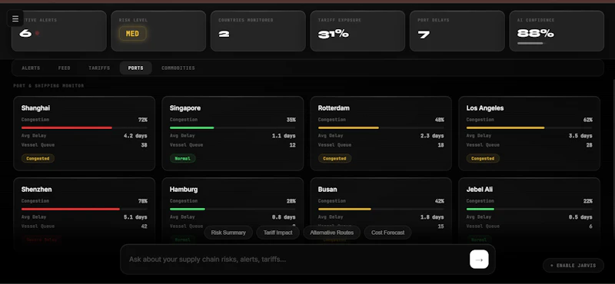The height and width of the screenshot is (284, 615).
Task: Click the Los Angeles port title
Action: click(x=485, y=108)
